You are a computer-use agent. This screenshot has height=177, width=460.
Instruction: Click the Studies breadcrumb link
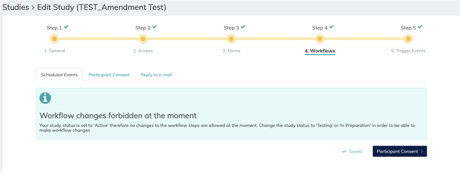point(16,7)
